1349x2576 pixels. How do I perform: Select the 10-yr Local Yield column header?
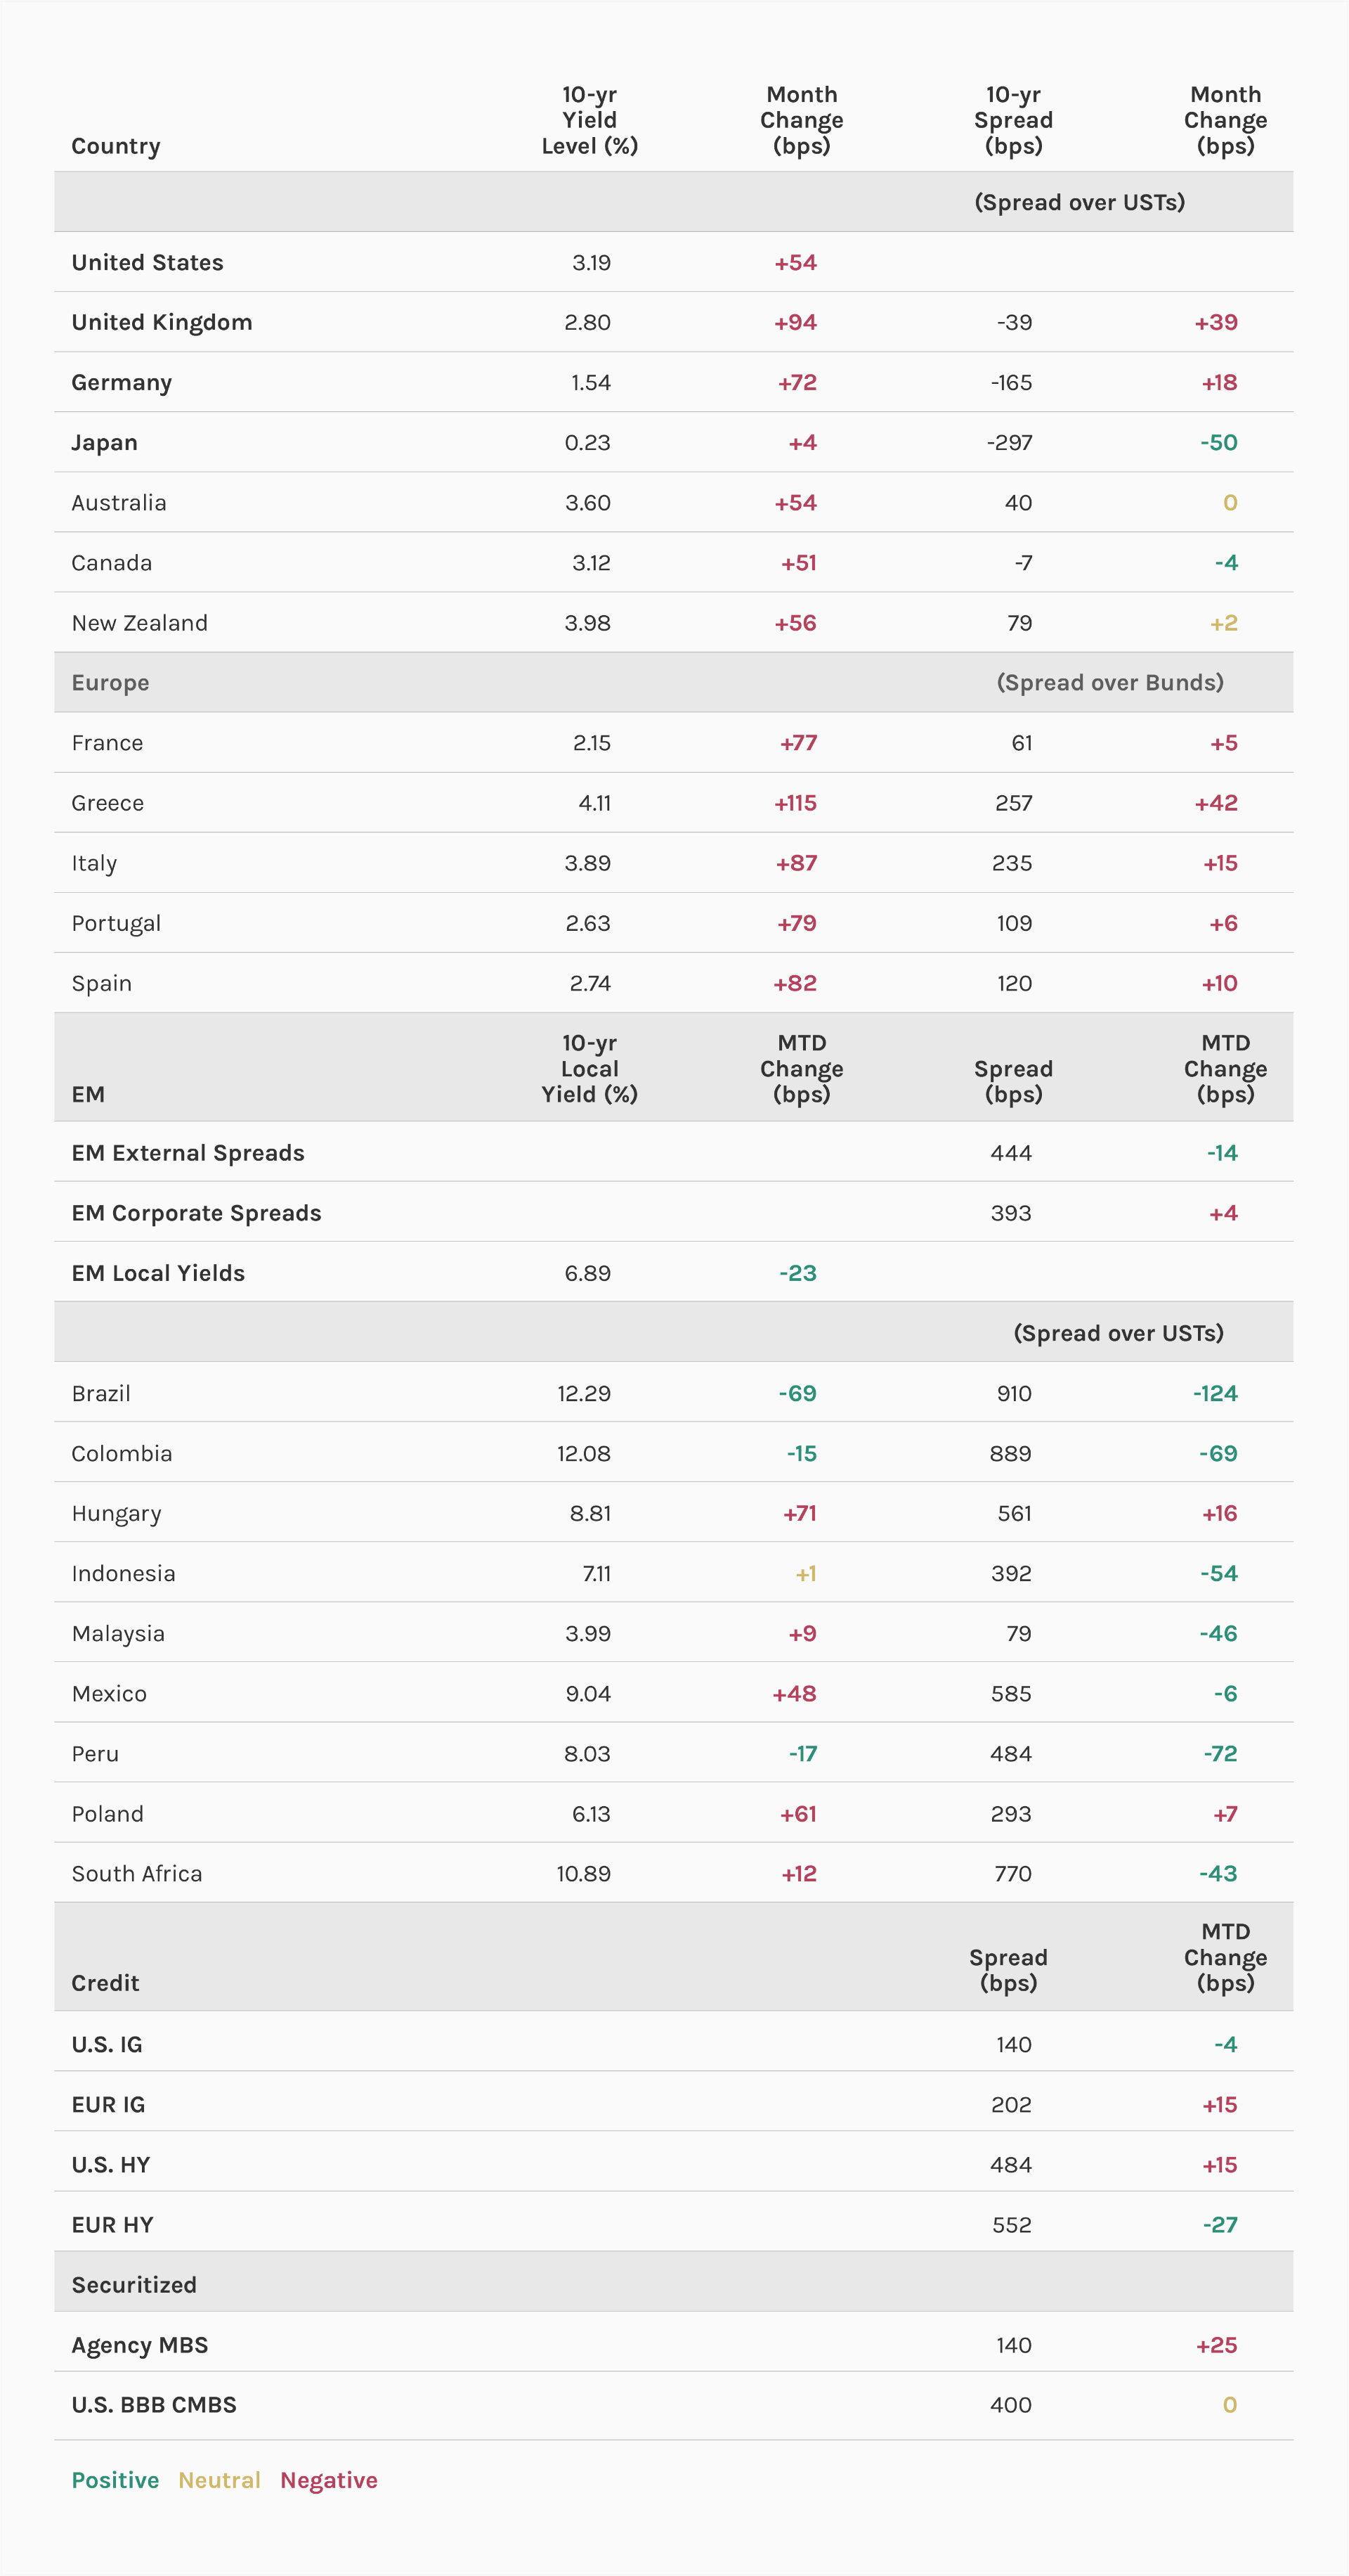[x=589, y=1068]
